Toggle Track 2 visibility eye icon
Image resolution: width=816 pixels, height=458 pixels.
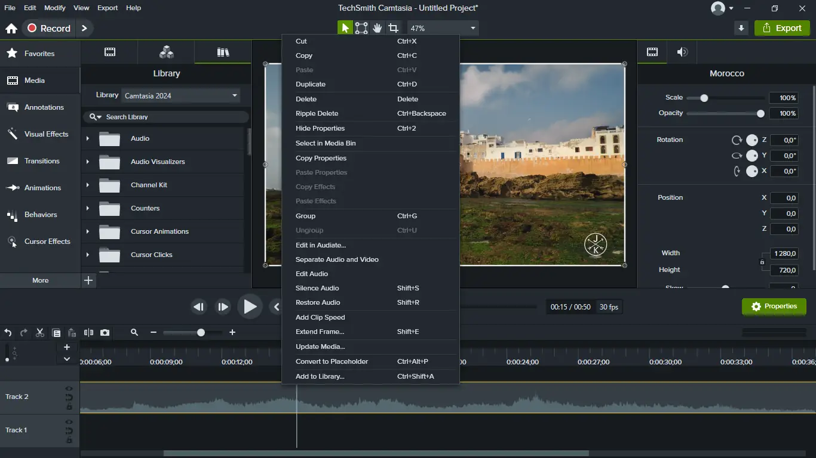(69, 389)
